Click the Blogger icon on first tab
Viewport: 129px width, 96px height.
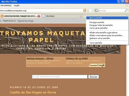click(2, 16)
